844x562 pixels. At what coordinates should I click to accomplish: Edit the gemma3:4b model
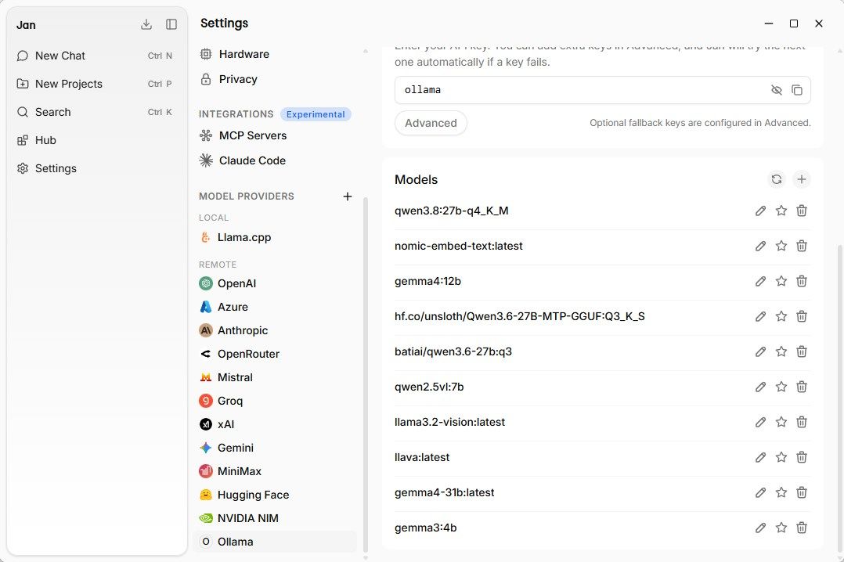[x=760, y=528]
